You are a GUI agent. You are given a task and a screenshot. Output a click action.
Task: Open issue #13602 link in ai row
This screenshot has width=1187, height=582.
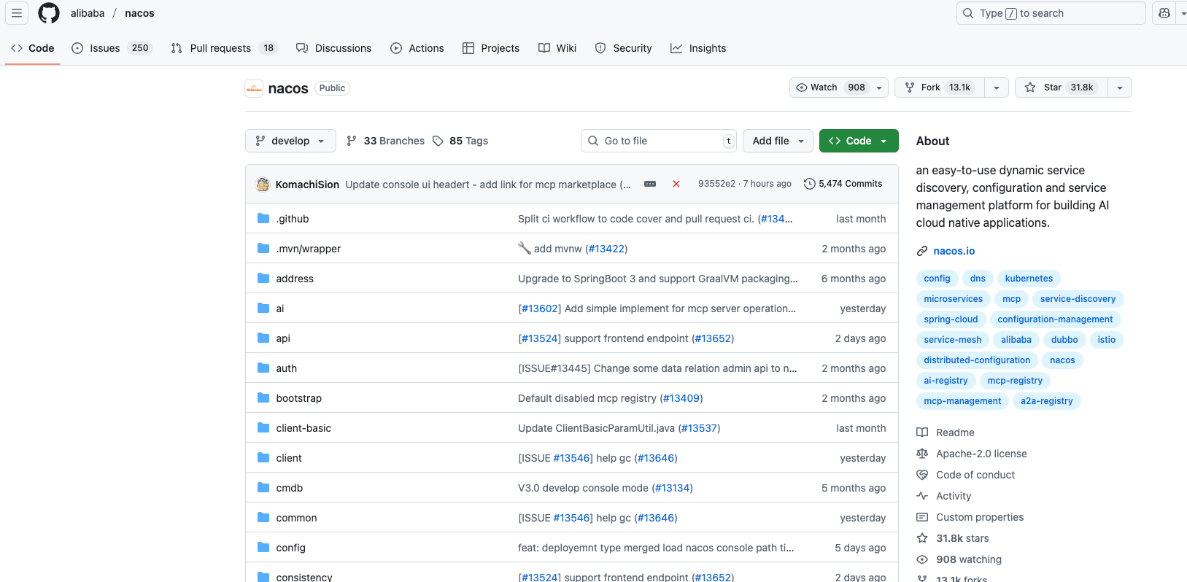(539, 309)
